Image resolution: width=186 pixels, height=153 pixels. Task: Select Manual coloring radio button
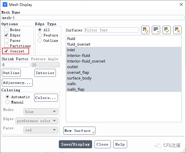click(7, 102)
